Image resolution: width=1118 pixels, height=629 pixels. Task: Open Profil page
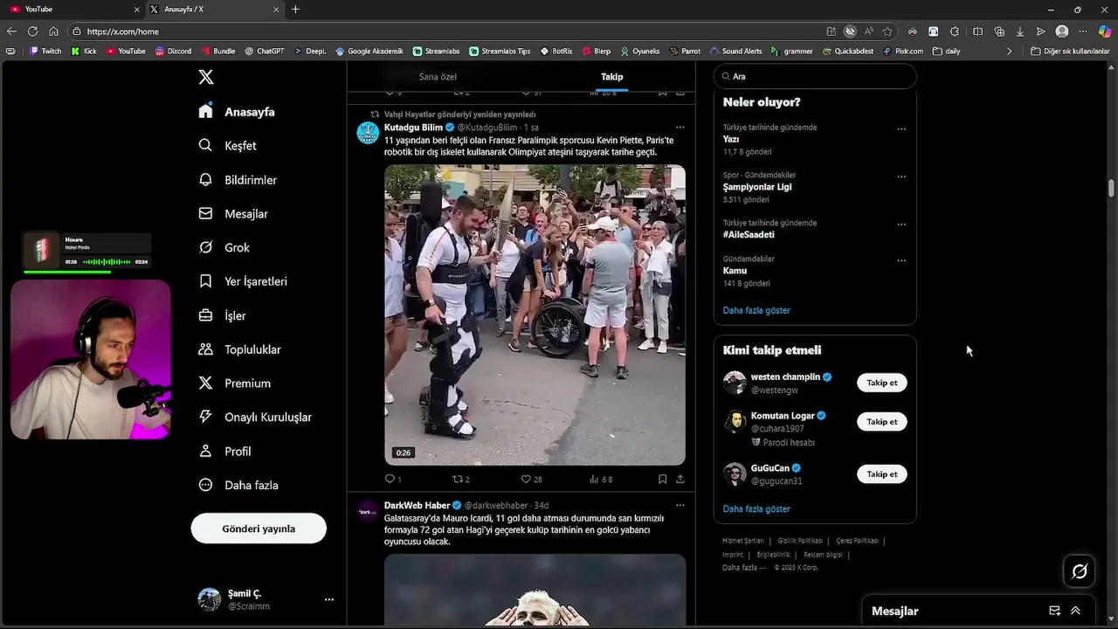[224, 452]
